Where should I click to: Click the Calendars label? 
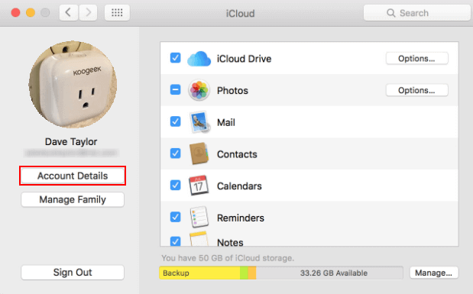click(239, 186)
